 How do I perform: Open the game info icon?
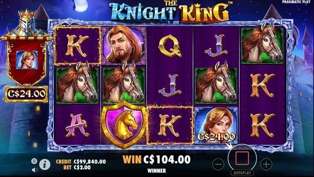45,164
